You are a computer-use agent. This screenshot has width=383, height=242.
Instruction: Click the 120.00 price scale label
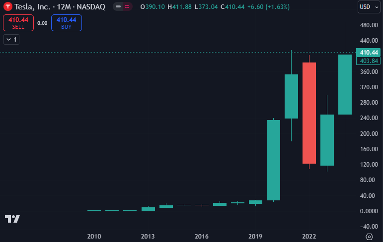pyautogui.click(x=369, y=165)
